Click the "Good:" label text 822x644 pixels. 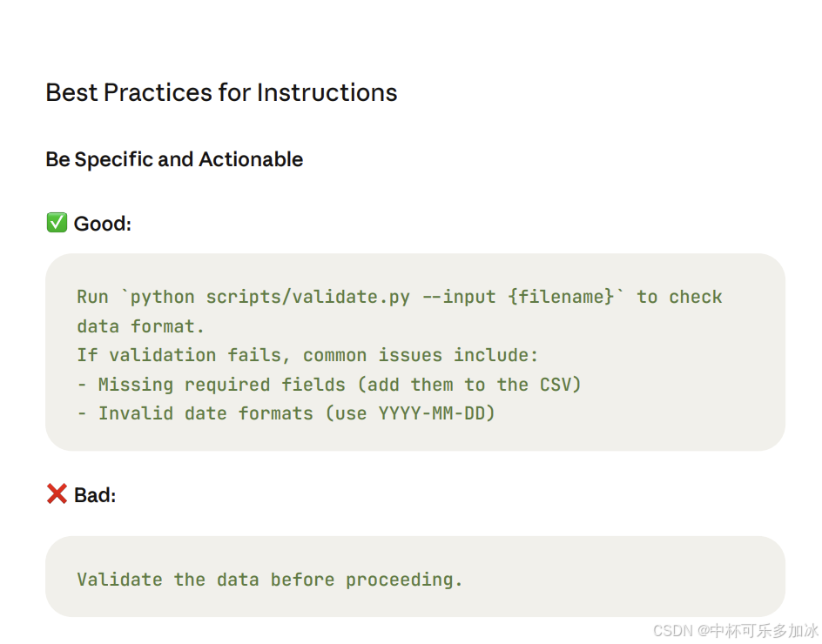pyautogui.click(x=102, y=224)
